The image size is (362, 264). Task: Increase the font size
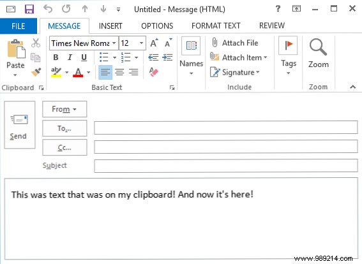pyautogui.click(x=154, y=43)
